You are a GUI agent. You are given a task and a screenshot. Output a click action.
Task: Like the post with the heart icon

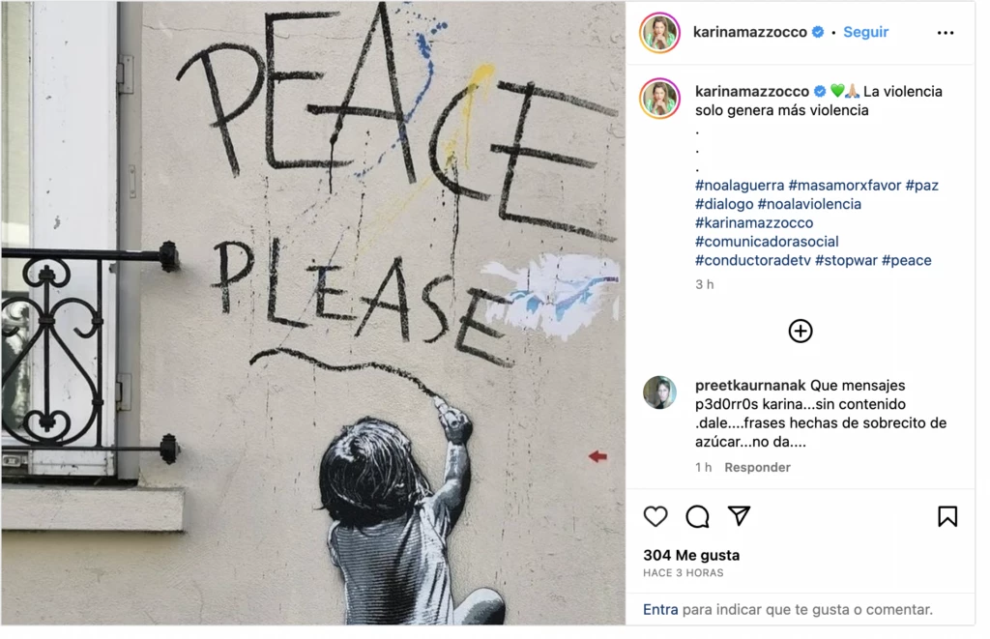655,516
